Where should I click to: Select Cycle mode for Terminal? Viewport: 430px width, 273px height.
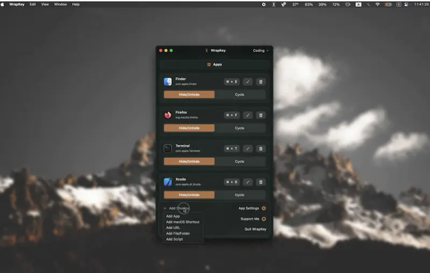[x=240, y=162]
